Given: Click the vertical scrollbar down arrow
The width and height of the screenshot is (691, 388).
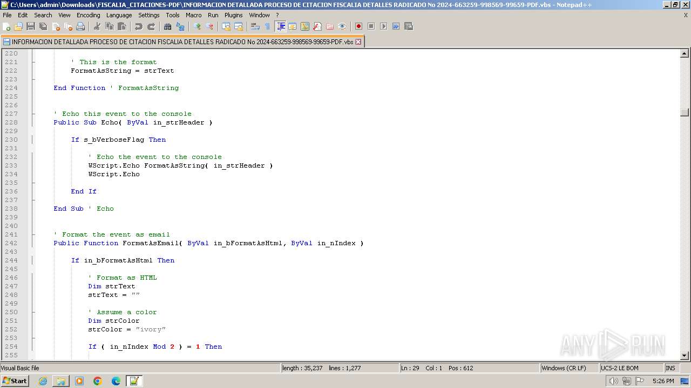Looking at the screenshot, I should pyautogui.click(x=685, y=356).
